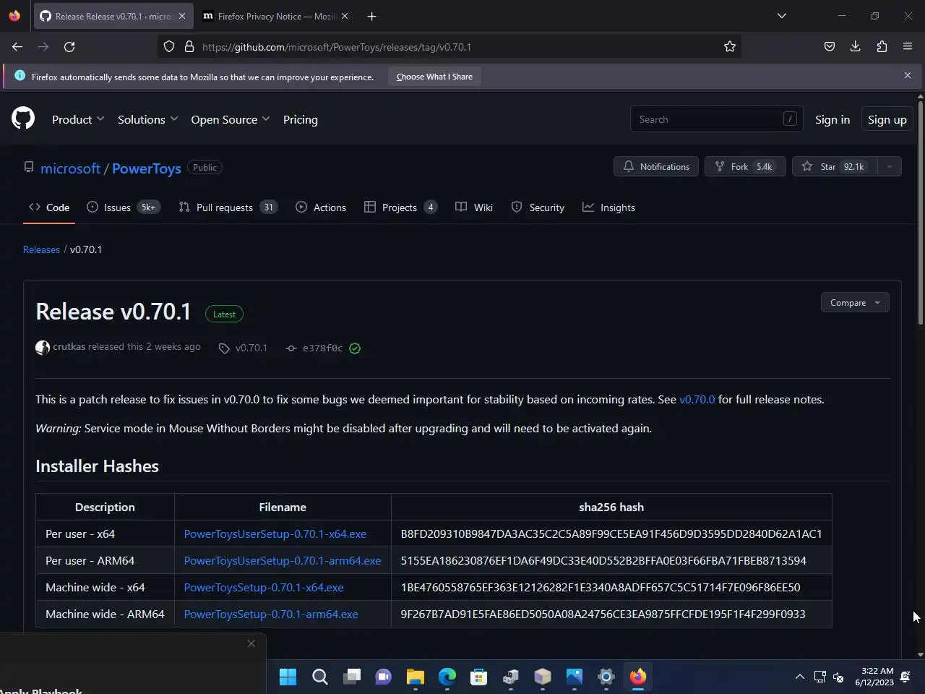Expand the Product menu

coord(78,119)
